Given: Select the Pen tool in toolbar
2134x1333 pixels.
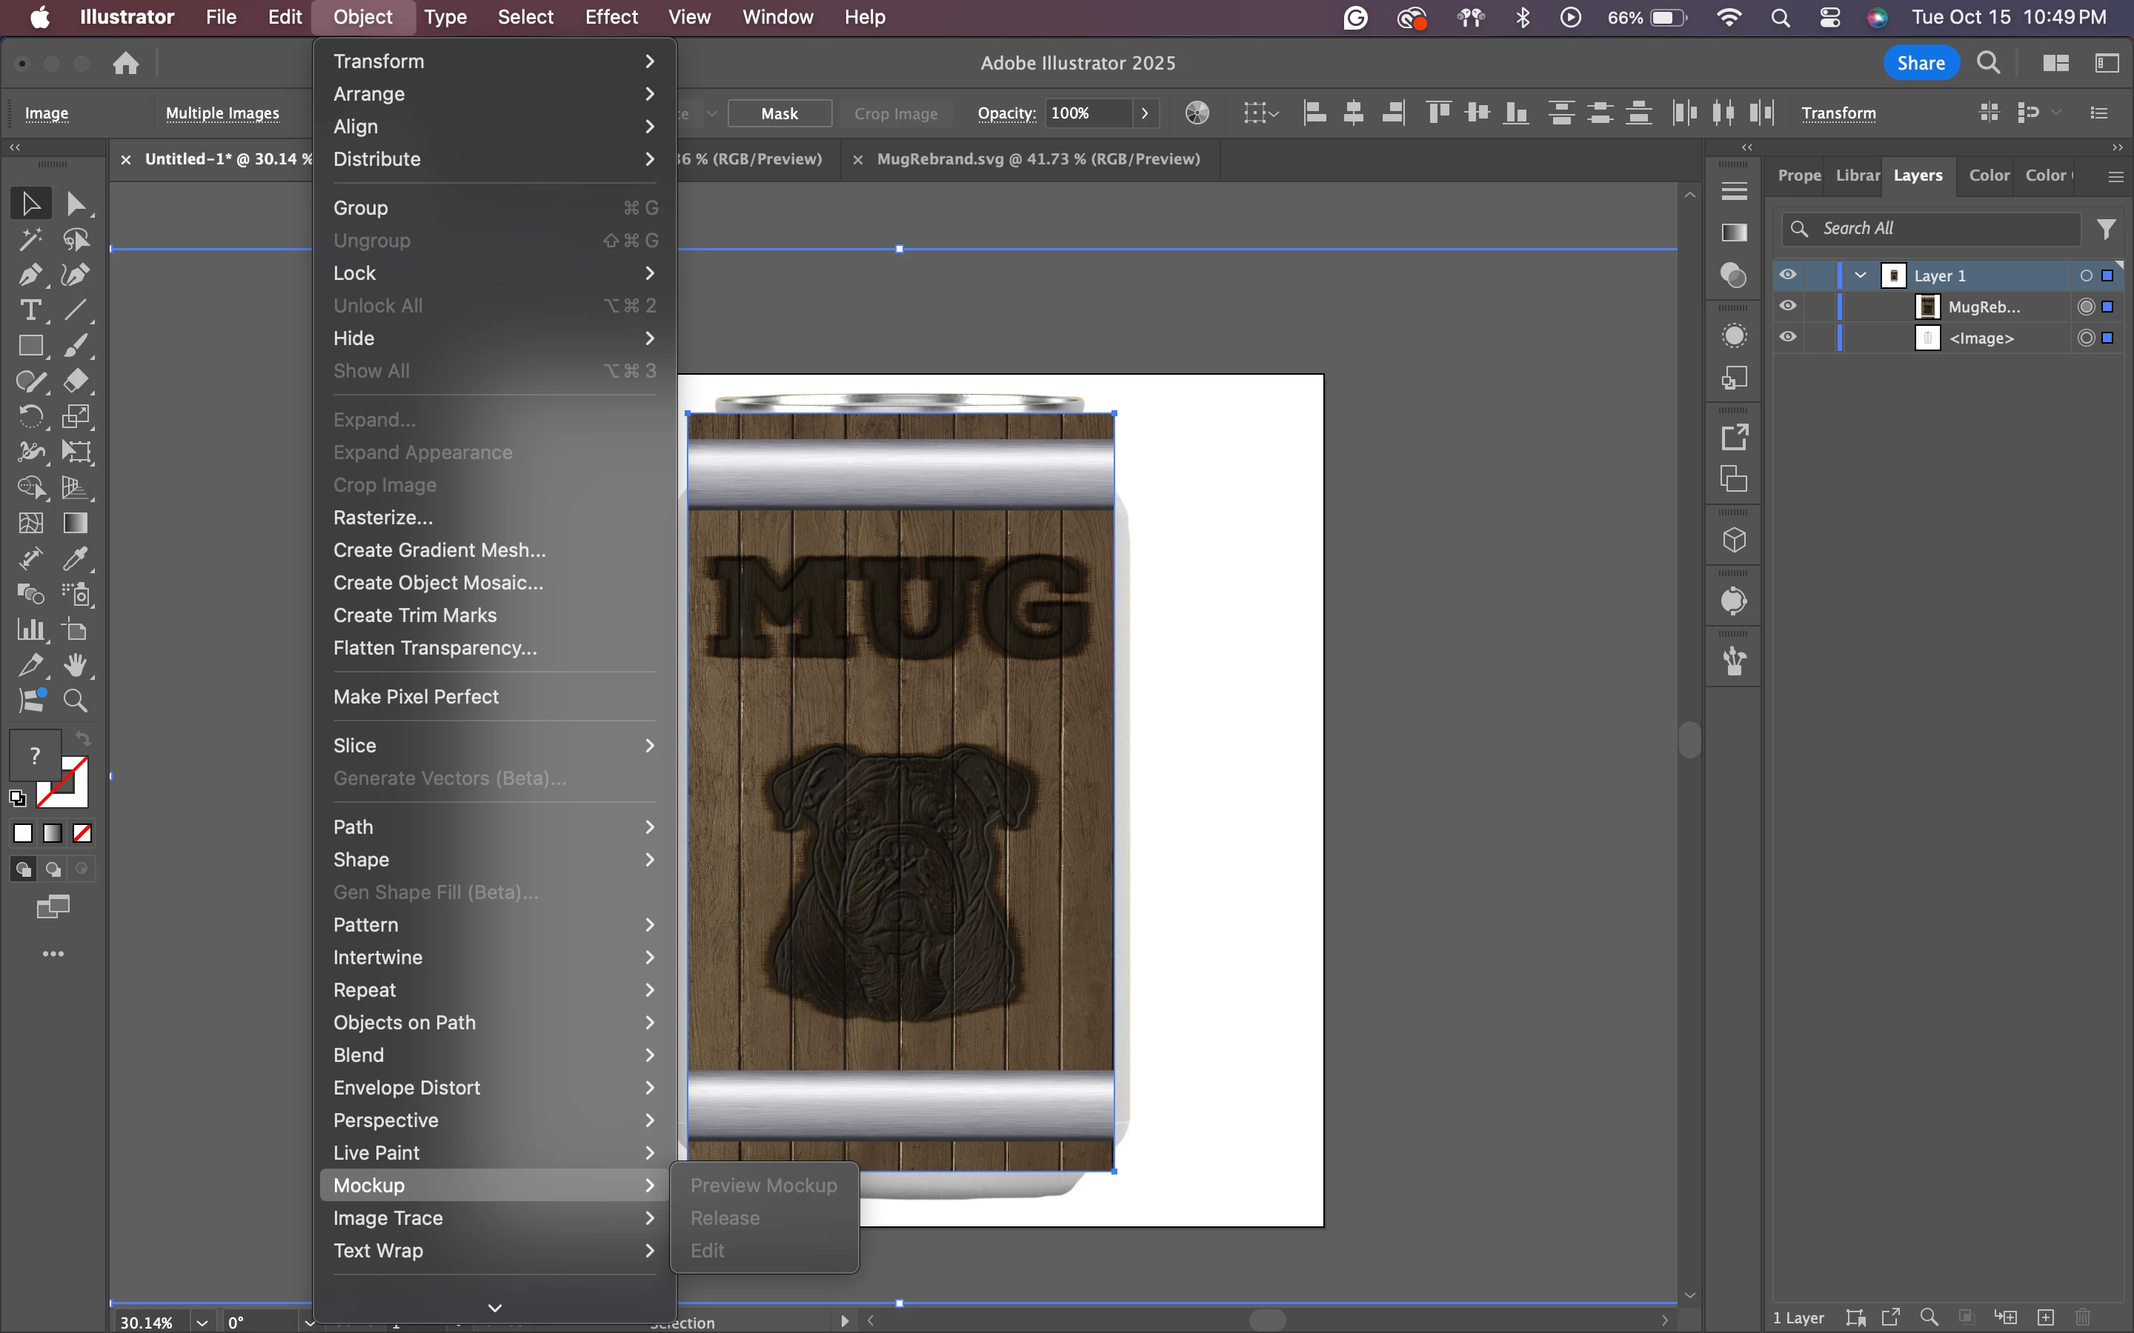Looking at the screenshot, I should (30, 275).
